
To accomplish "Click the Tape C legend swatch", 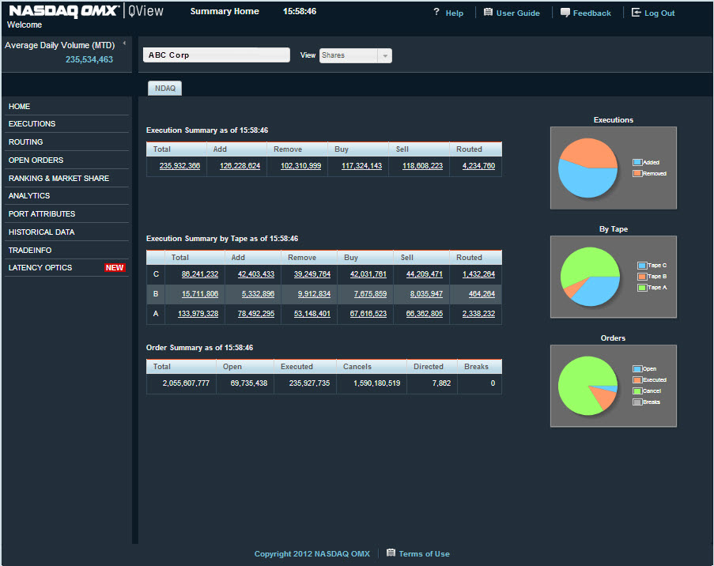I will 642,265.
